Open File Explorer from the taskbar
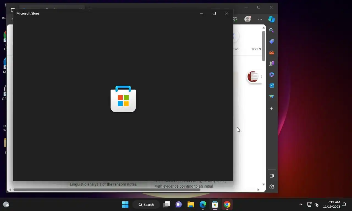The width and height of the screenshot is (352, 211). coord(191,204)
